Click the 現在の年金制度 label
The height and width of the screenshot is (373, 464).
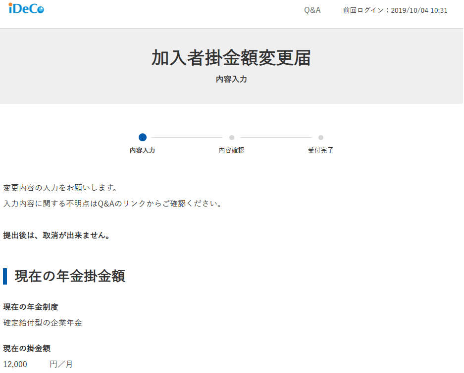click(x=31, y=307)
